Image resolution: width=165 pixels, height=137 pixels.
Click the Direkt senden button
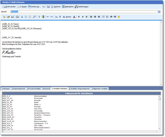[x=9, y=6]
